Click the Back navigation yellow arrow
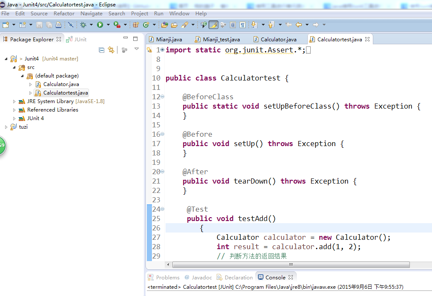Image resolution: width=432 pixels, height=296 pixels. pos(299,25)
